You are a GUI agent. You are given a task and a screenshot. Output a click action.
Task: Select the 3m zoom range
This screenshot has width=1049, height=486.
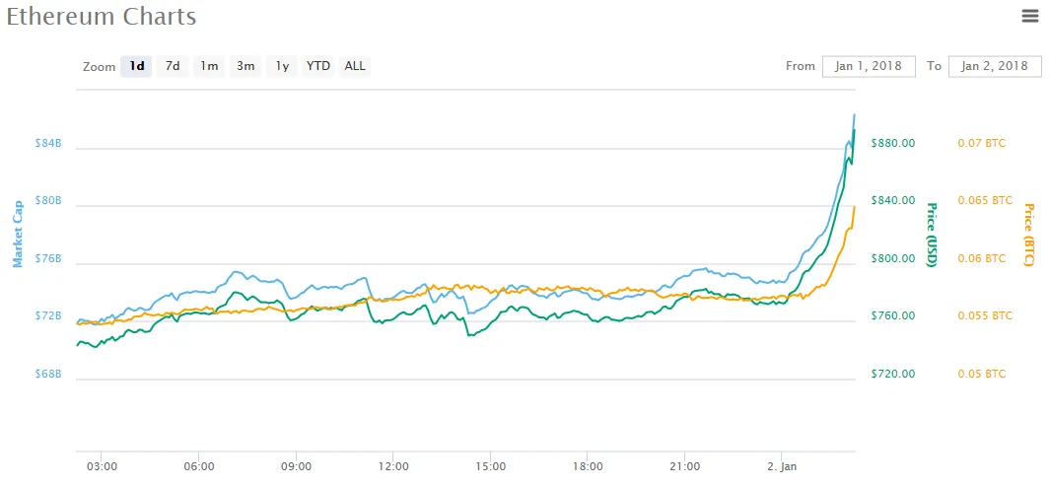tap(245, 66)
